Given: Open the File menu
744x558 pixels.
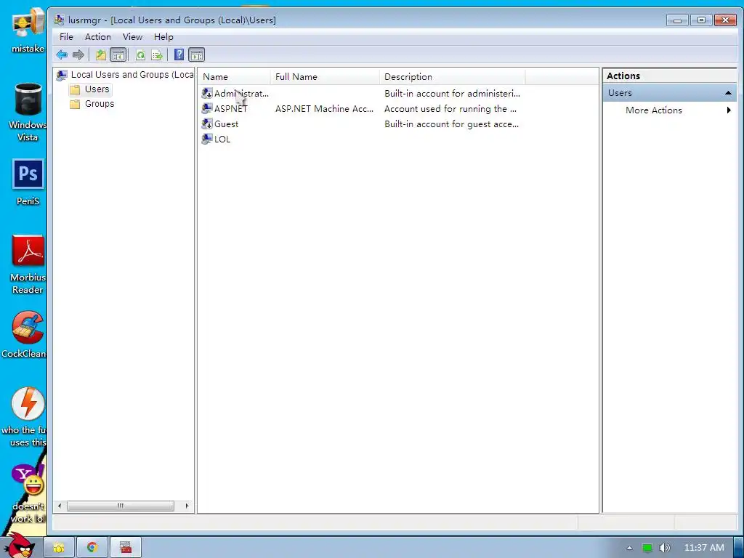Looking at the screenshot, I should click(x=66, y=37).
